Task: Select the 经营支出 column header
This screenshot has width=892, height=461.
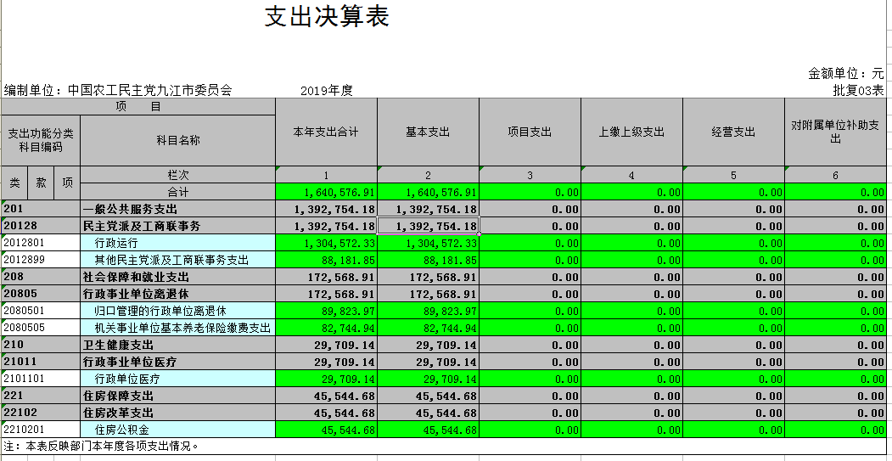Action: click(733, 132)
